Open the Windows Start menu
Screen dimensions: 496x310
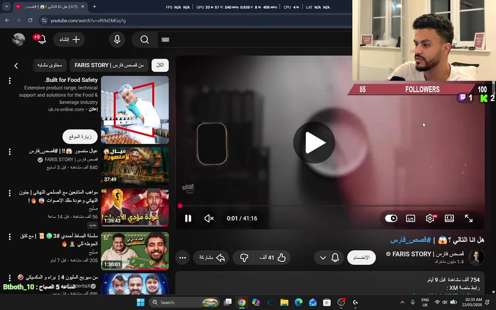click(x=141, y=302)
